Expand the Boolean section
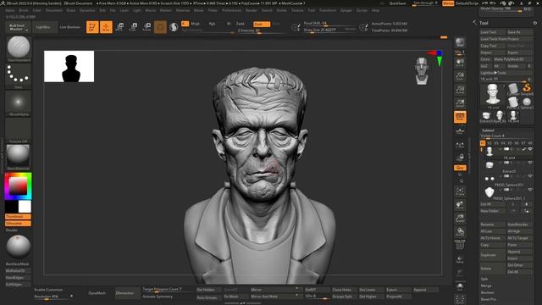542x305 pixels. coord(488,292)
